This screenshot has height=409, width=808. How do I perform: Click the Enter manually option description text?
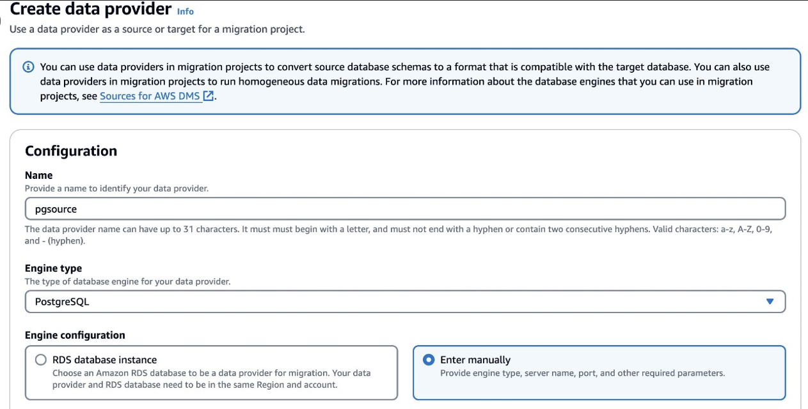582,373
